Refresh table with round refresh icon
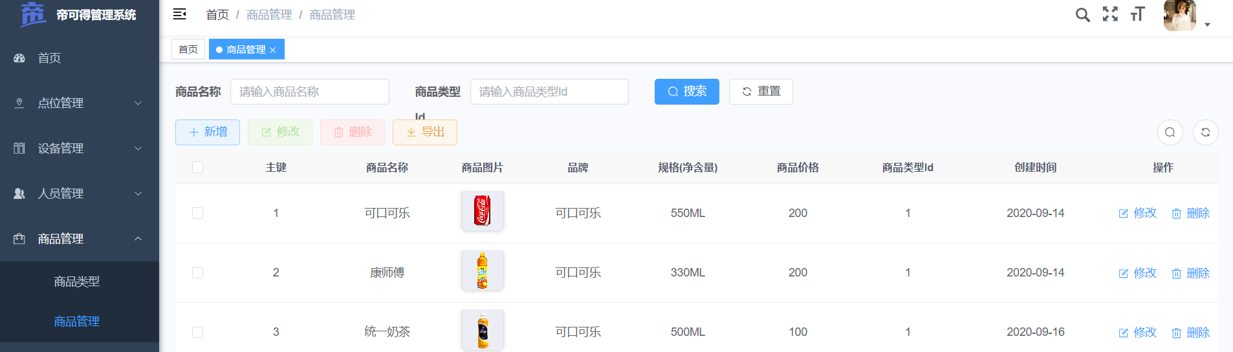1233x352 pixels. point(1205,132)
